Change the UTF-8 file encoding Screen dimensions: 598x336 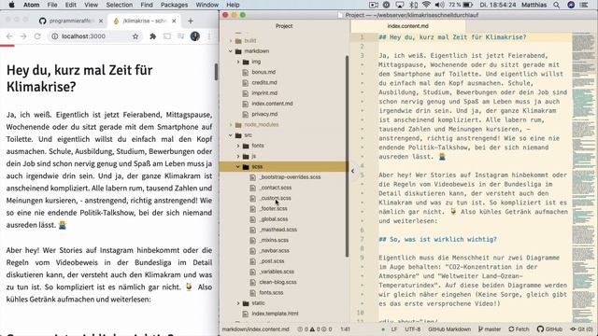(412, 329)
